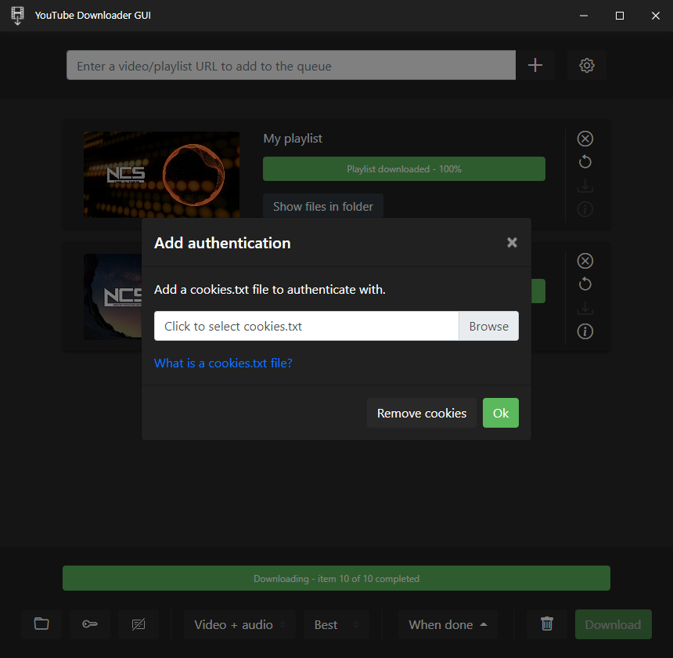Click second video's green progress bar
The width and height of the screenshot is (673, 658).
pyautogui.click(x=538, y=291)
